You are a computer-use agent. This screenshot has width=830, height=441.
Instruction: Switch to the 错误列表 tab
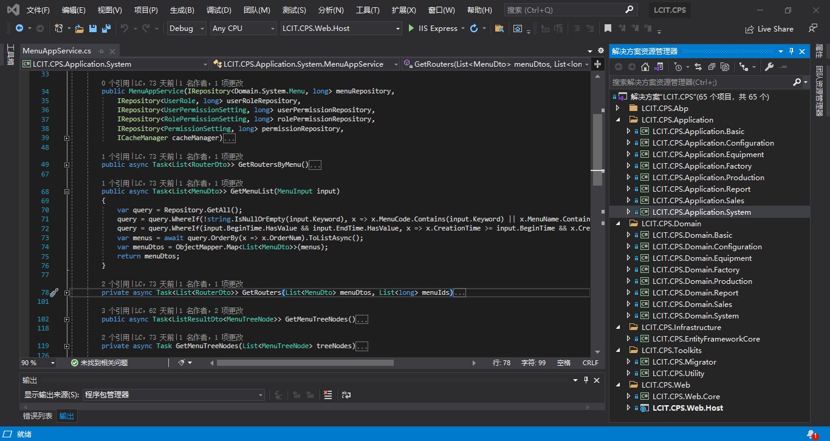point(38,416)
